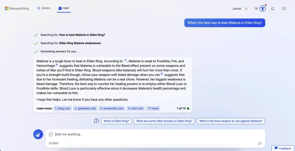Viewport: 295px width, 151px height.
Task: Click the suggestions help question mark icon
Action: point(96,121)
